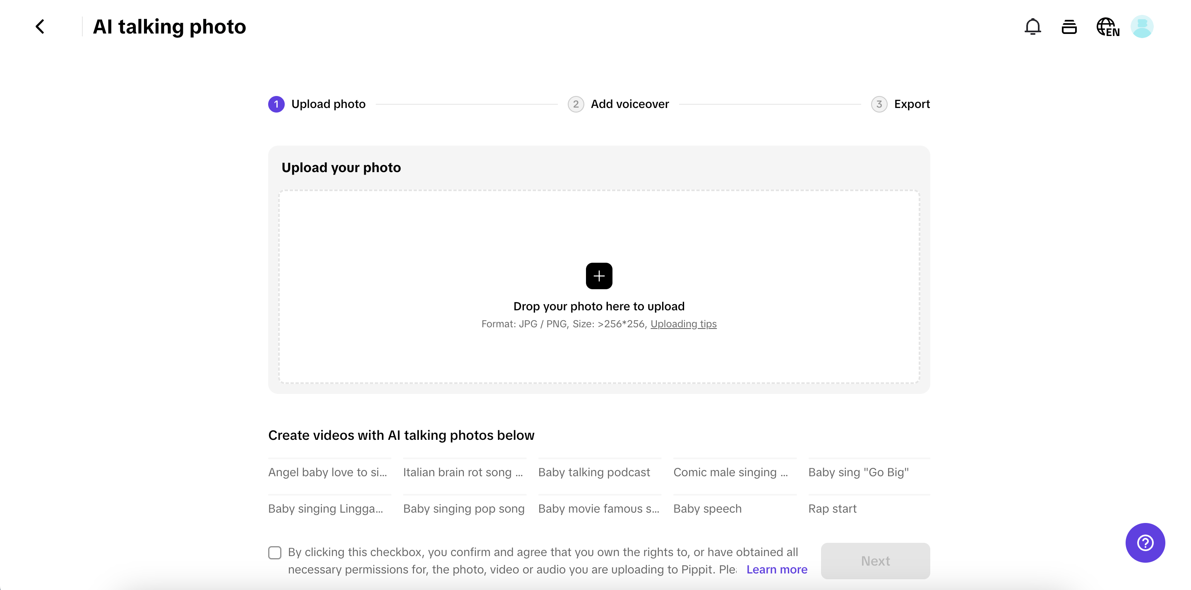Choose the Italian brain rot song template
The image size is (1191, 590).
[463, 472]
